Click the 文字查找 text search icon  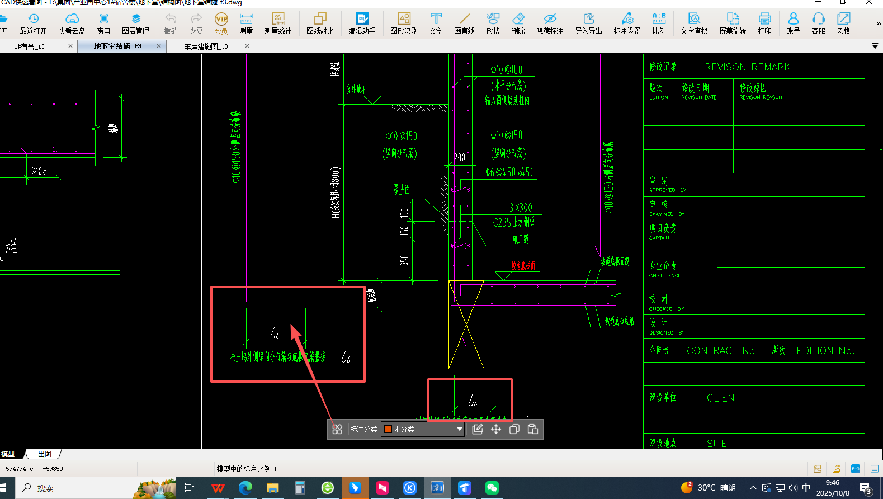tap(694, 23)
